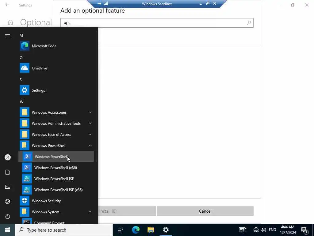Click the Windows PowerShell app entry
Image resolution: width=314 pixels, height=236 pixels.
click(x=56, y=156)
